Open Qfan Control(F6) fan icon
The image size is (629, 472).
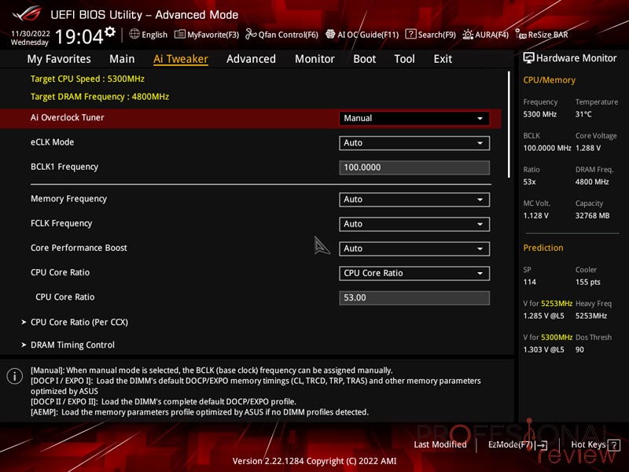tap(251, 34)
